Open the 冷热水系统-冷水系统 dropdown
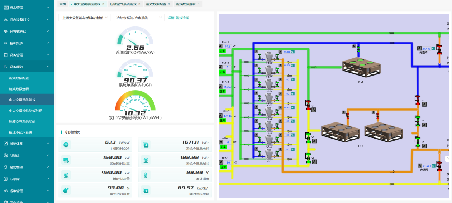The image size is (452, 203). 138,18
